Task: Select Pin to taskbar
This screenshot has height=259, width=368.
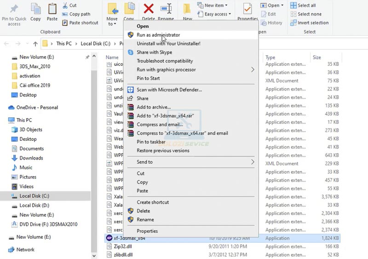Action: [191, 142]
